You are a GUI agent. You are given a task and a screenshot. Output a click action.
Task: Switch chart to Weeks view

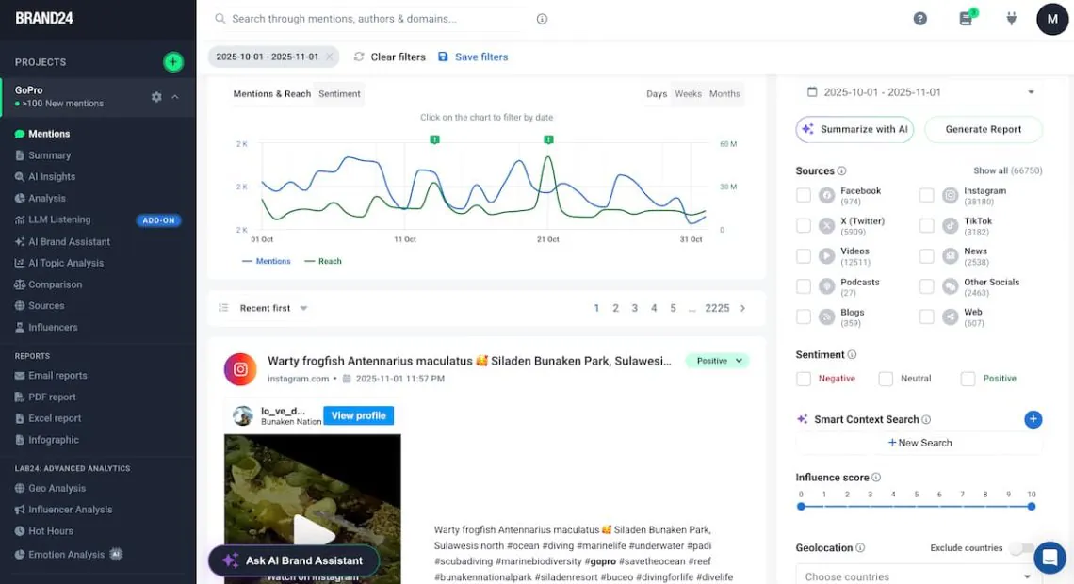(x=688, y=93)
